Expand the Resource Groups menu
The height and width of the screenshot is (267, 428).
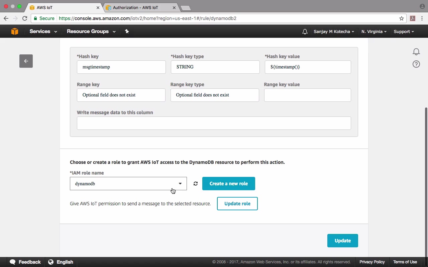(91, 31)
